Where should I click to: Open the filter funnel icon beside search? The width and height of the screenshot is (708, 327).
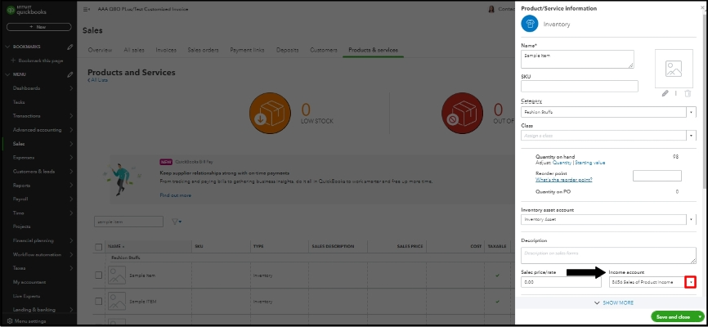coord(176,222)
